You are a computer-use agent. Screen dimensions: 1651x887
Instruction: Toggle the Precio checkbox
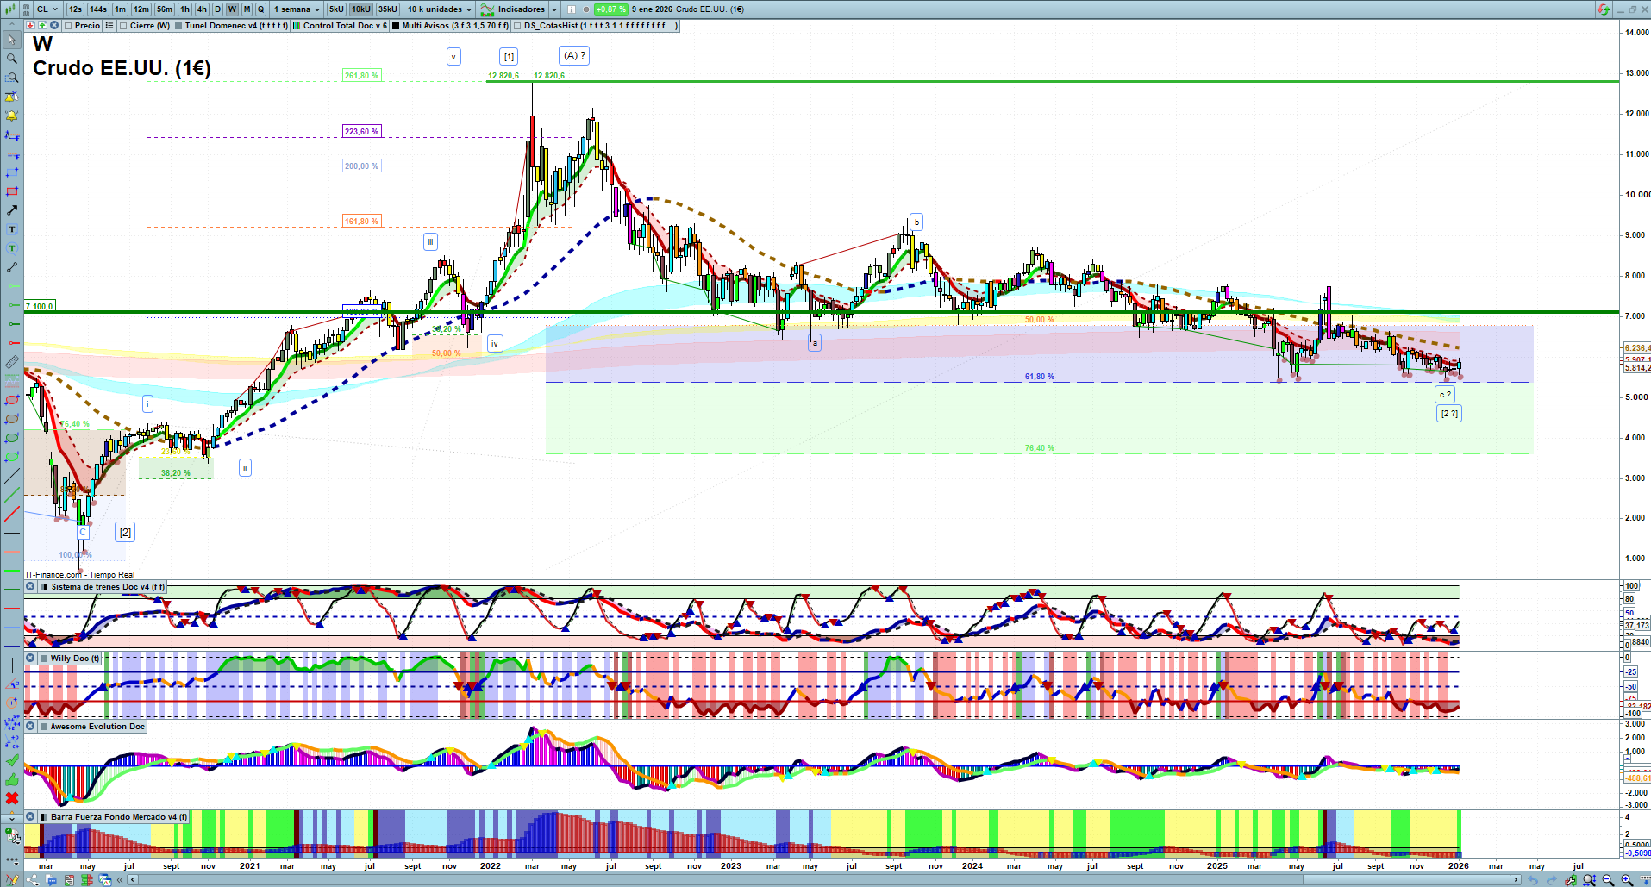[x=69, y=26]
